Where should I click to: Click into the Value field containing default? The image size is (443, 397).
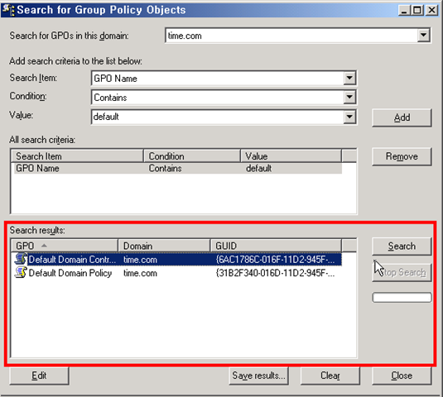(x=218, y=117)
